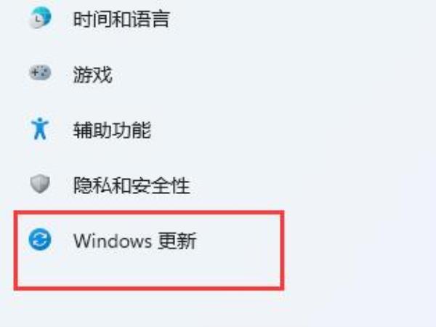Viewport: 436px width, 327px height.
Task: Click the 语言 characters in time entry
Action: point(150,19)
